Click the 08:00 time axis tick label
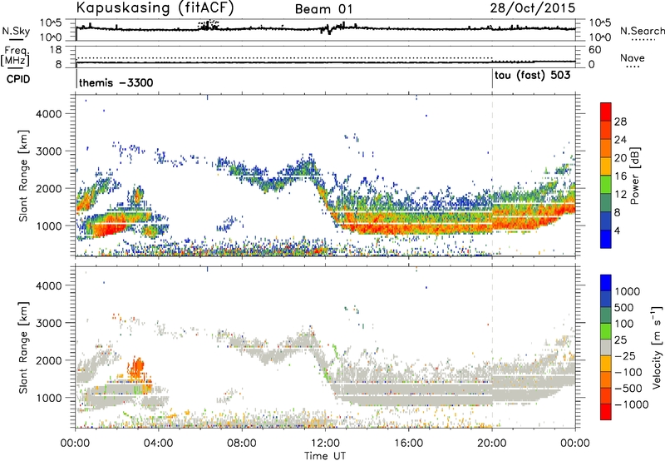The image size is (665, 461). 242,444
